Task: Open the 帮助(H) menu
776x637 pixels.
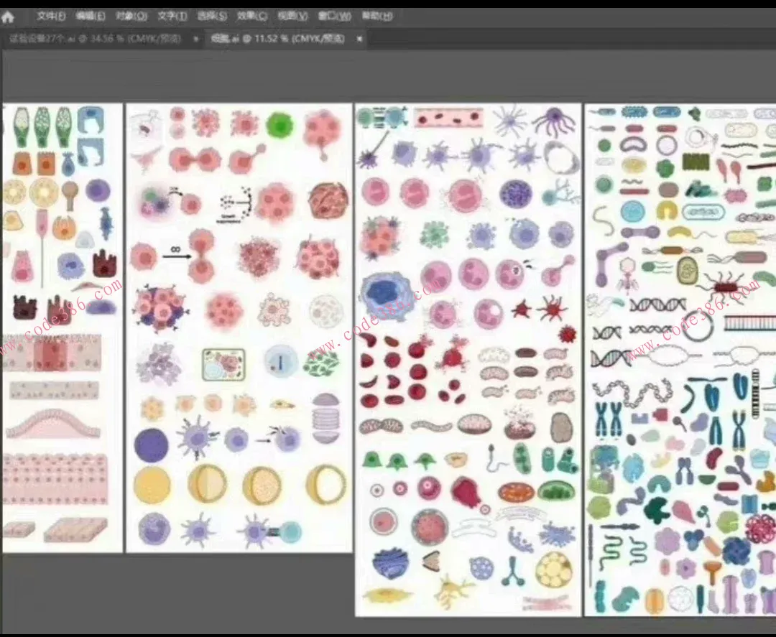Action: (377, 17)
